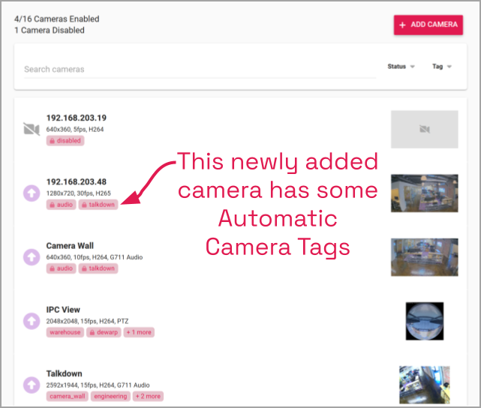Screen dimensions: 481x408
Task: Focus the Search cameras field
Action: click(x=200, y=69)
